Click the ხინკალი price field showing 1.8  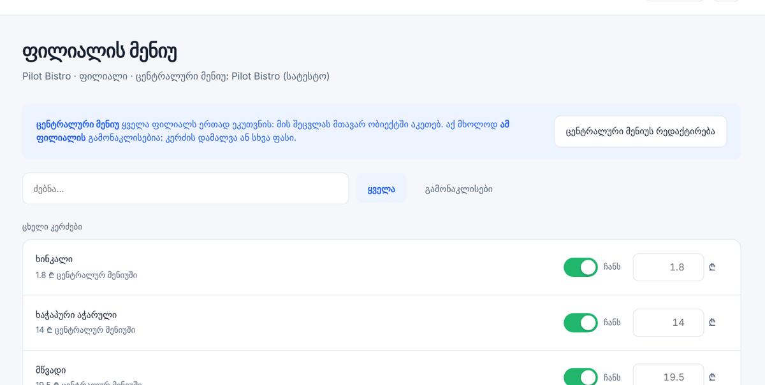(668, 267)
